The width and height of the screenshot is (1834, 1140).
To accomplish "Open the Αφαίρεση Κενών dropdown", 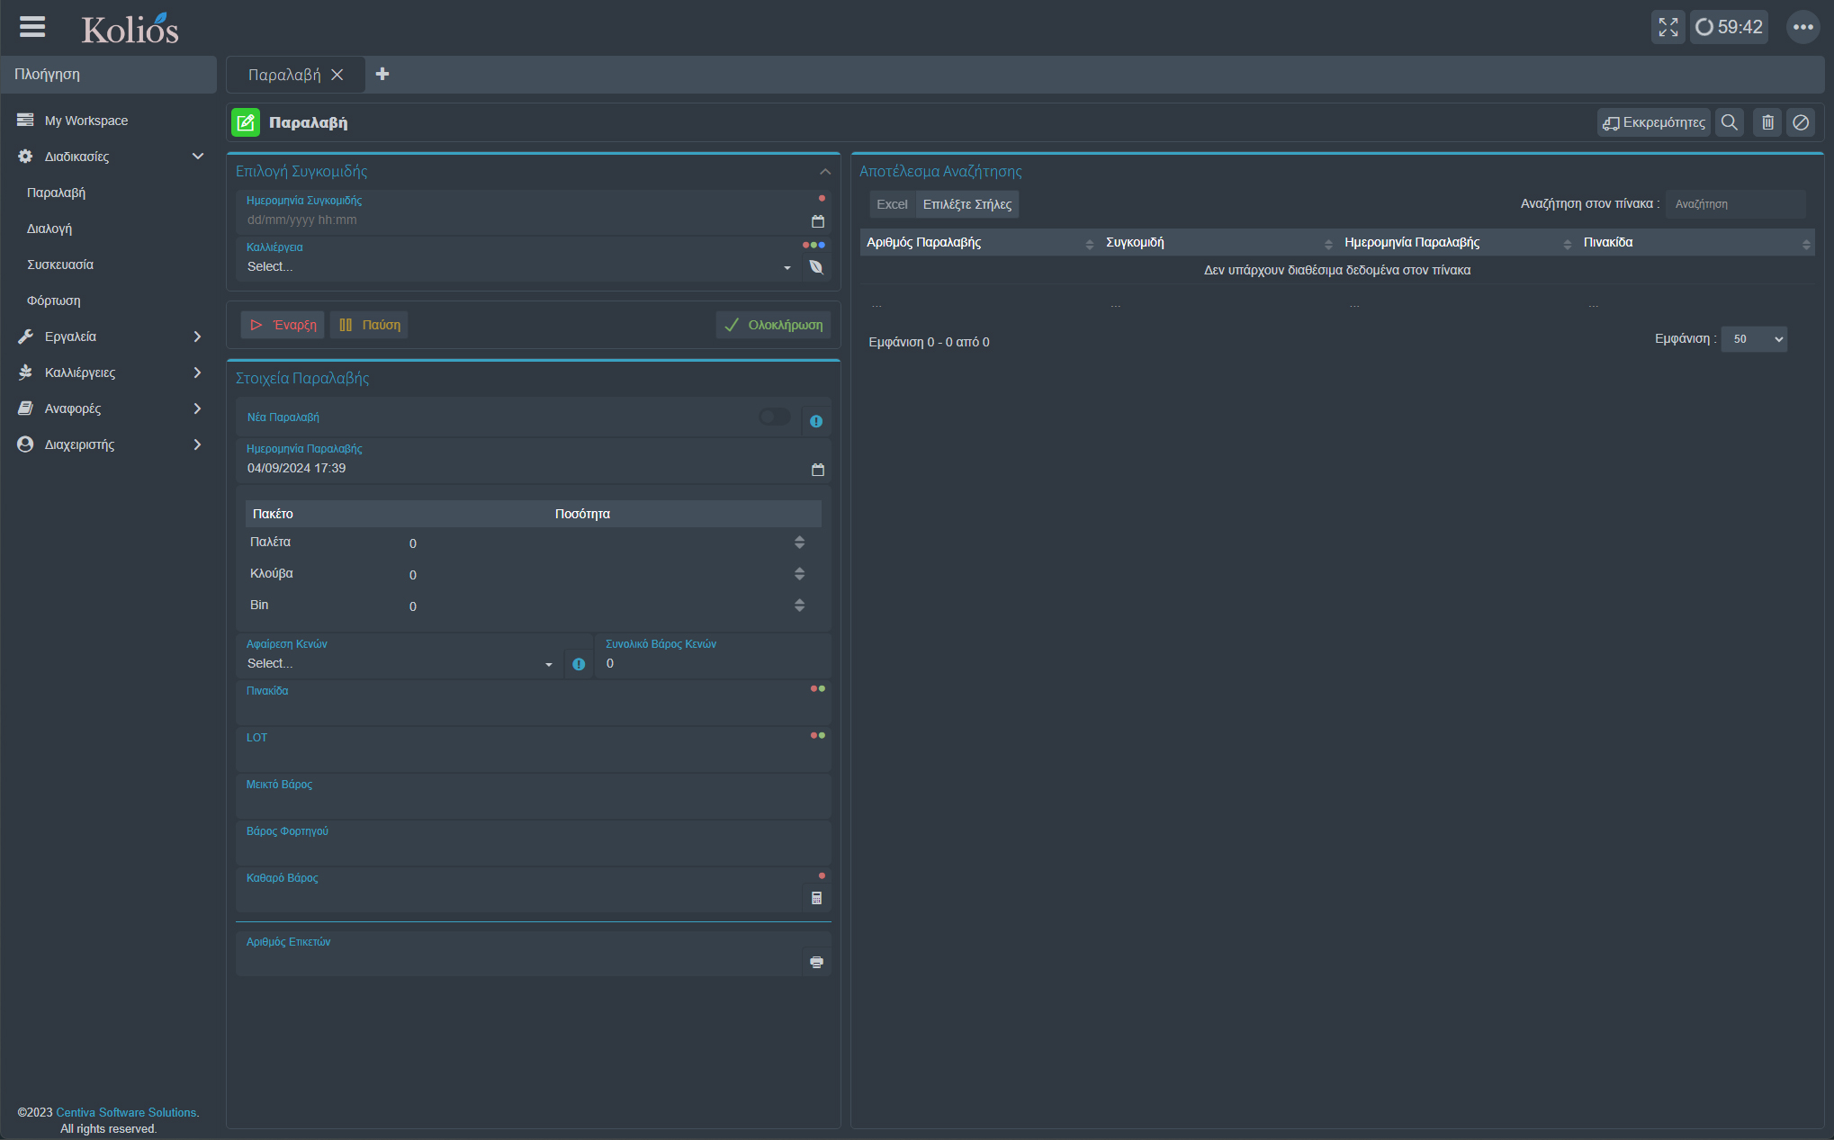I will pyautogui.click(x=400, y=664).
